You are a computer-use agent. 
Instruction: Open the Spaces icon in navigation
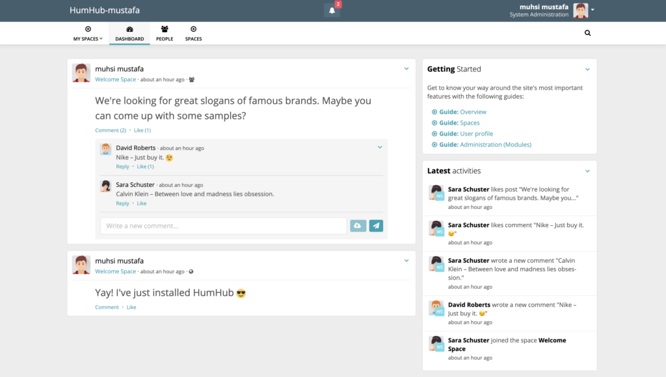(193, 29)
